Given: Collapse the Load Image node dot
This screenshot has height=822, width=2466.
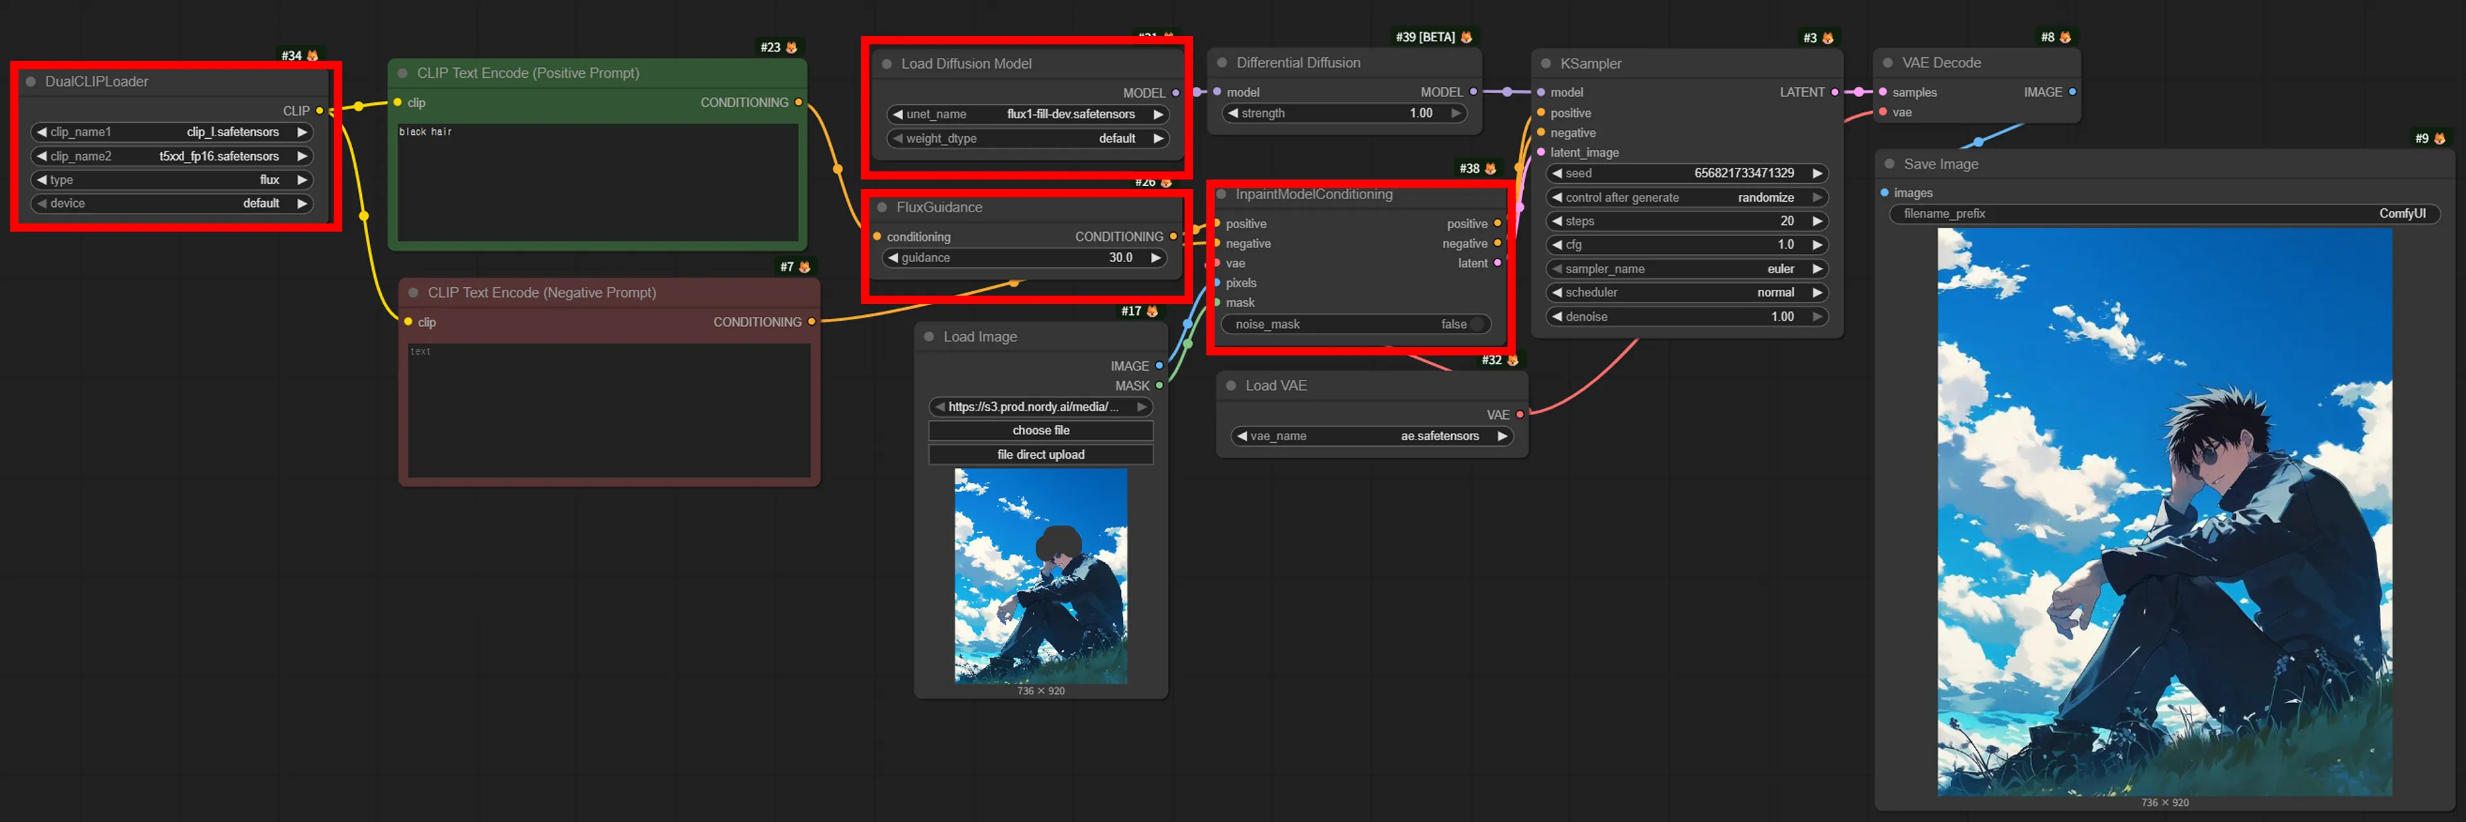Looking at the screenshot, I should [929, 337].
